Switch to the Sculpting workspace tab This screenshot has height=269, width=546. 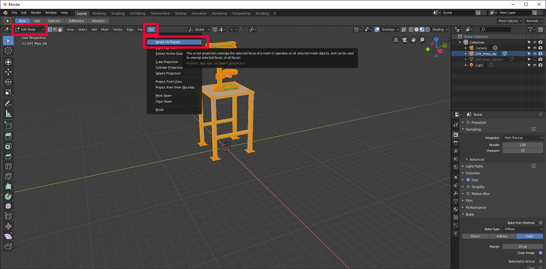(117, 13)
